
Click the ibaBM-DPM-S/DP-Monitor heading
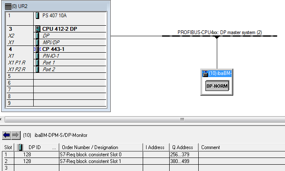click(61, 135)
